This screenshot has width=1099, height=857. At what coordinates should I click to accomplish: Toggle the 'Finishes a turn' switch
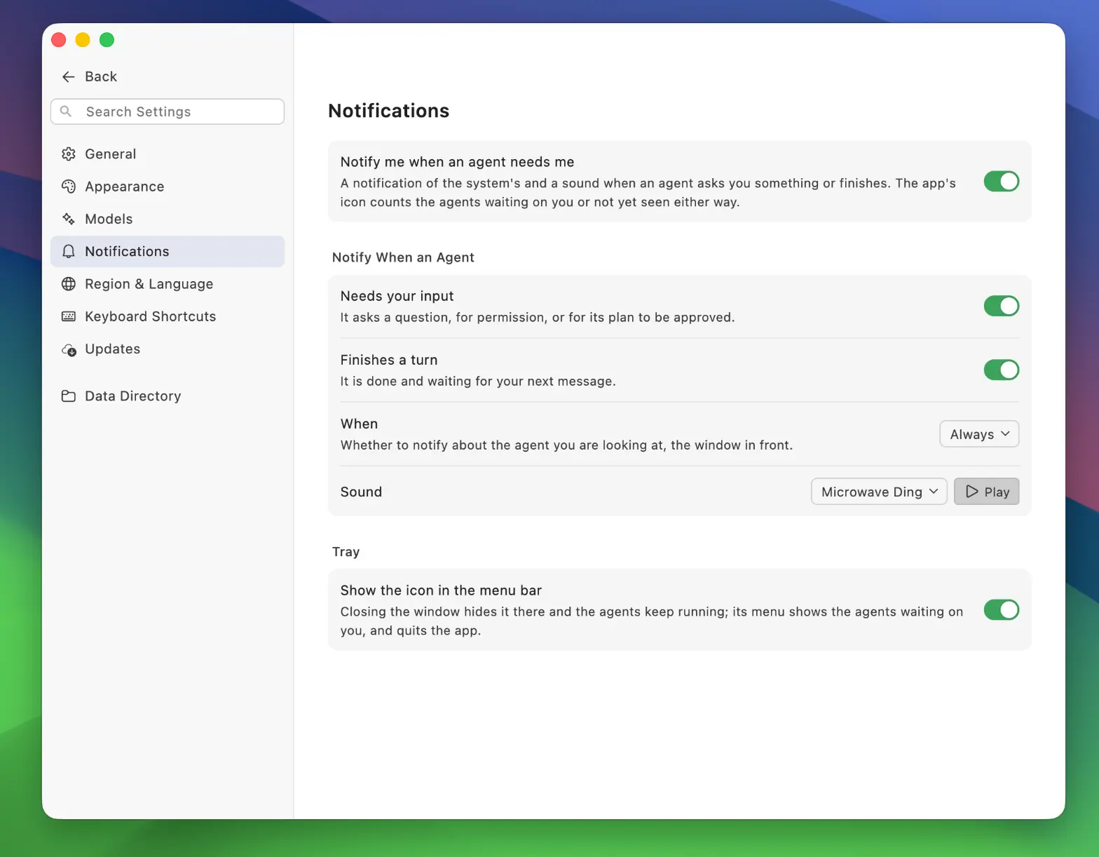click(1001, 370)
